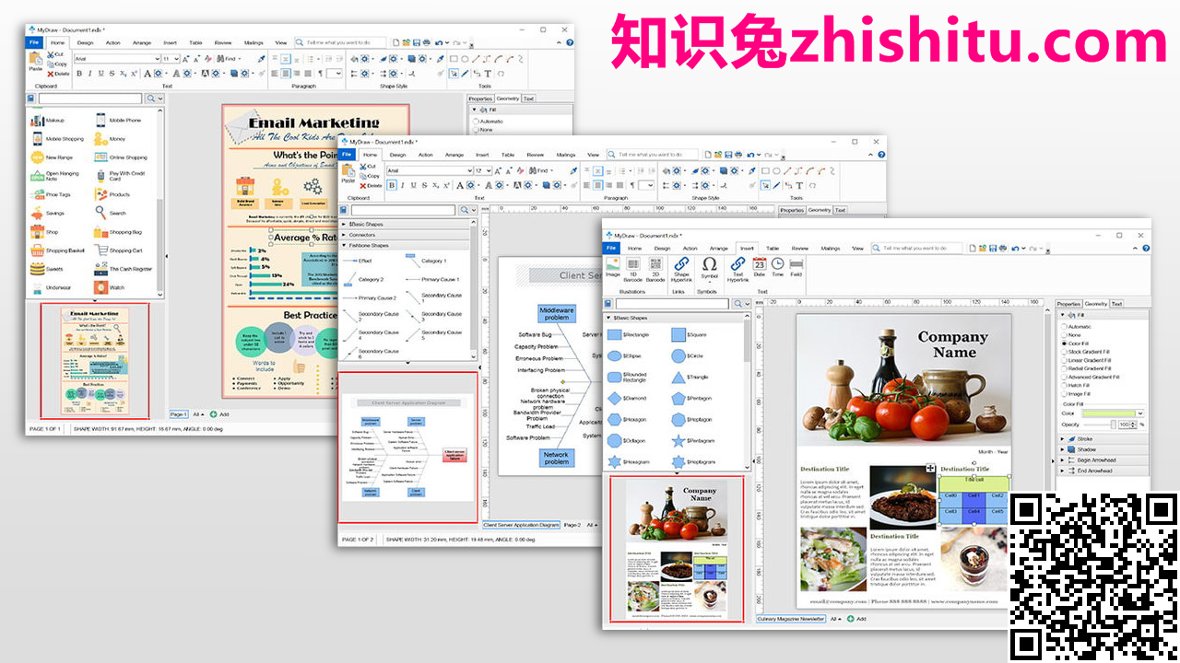This screenshot has height=663, width=1180.
Task: Select Linear Gradient Fill option
Action: (x=1088, y=360)
